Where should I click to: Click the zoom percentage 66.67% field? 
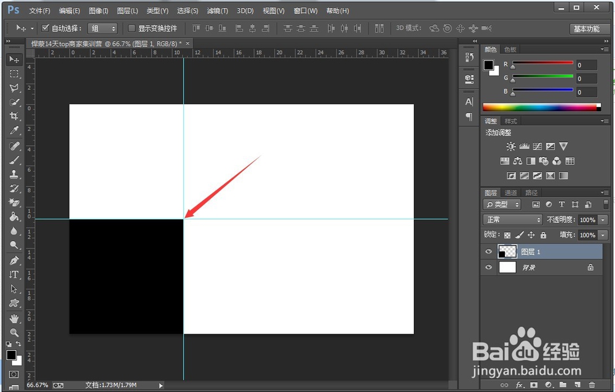pos(38,385)
